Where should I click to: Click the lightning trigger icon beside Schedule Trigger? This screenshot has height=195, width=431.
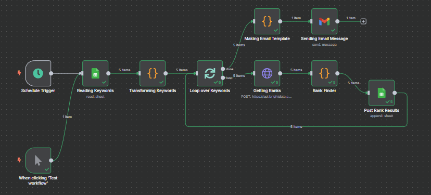(x=19, y=73)
